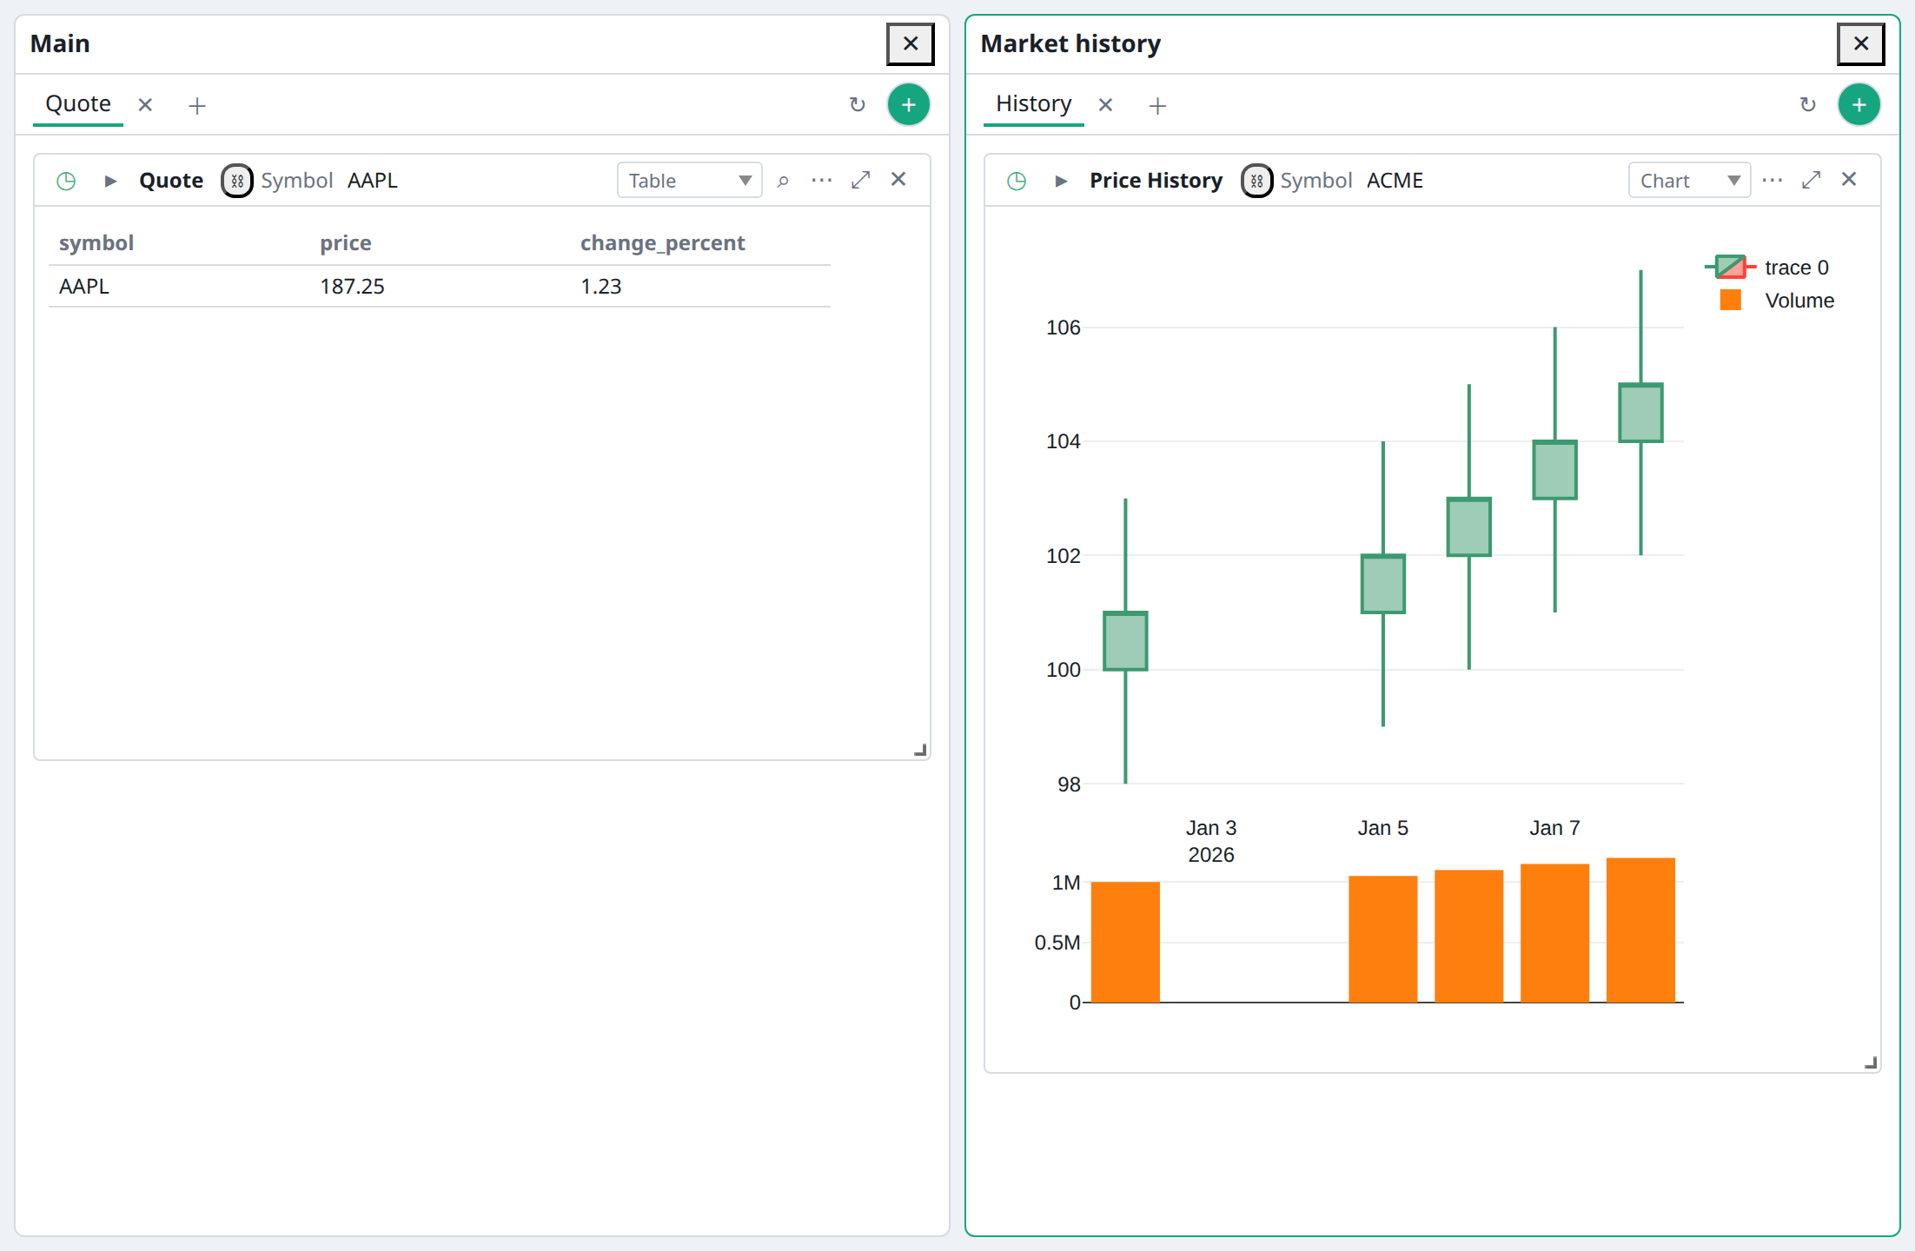The image size is (1915, 1251).
Task: Close the Main panel
Action: coord(911,43)
